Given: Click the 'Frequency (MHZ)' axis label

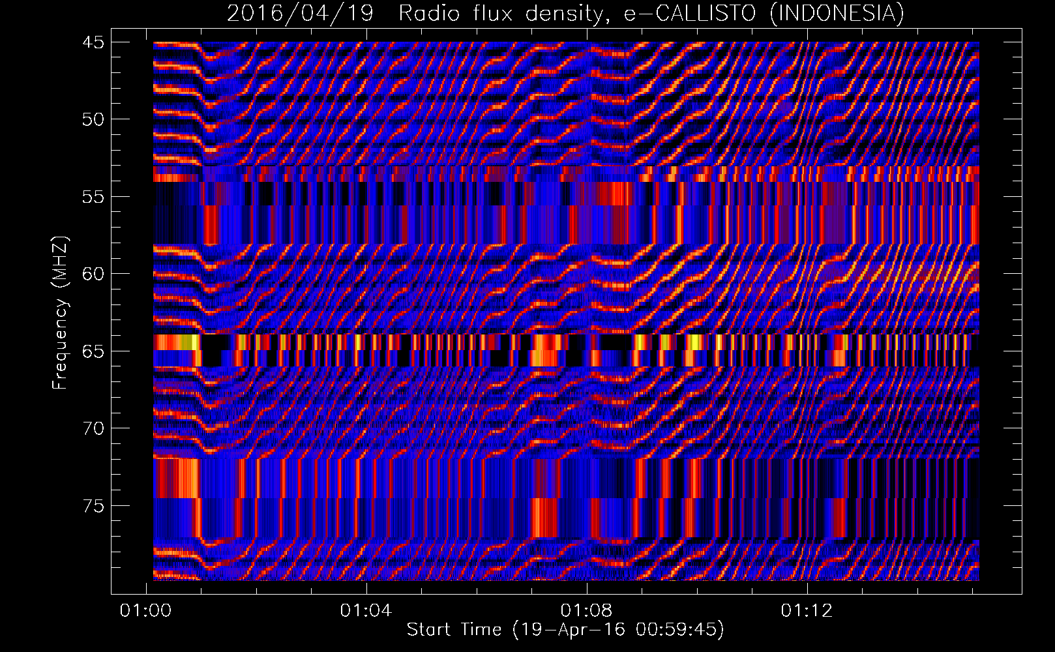Looking at the screenshot, I should coord(60,312).
